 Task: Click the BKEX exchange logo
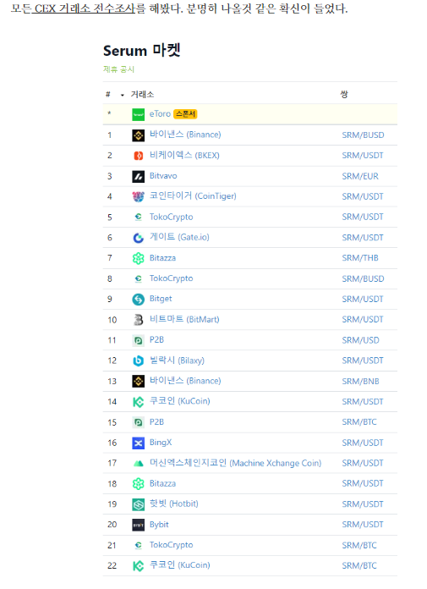click(x=138, y=156)
